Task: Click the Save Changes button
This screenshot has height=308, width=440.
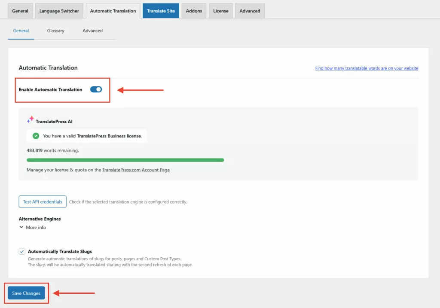Action: coord(26,293)
